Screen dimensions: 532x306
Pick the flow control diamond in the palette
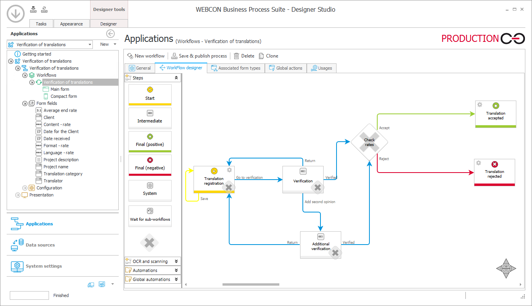[x=149, y=243]
